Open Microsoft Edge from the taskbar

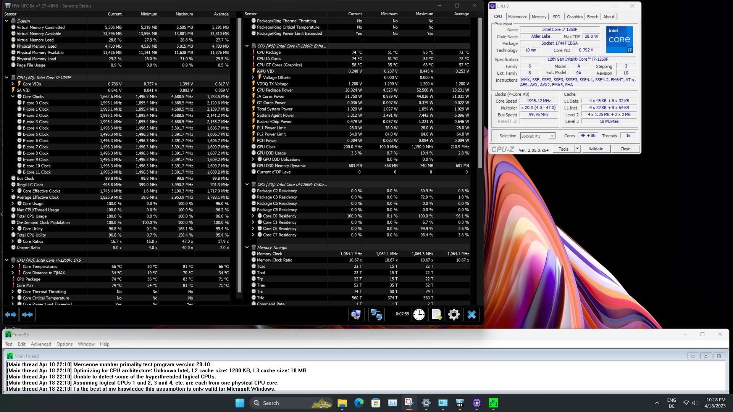(x=359, y=403)
